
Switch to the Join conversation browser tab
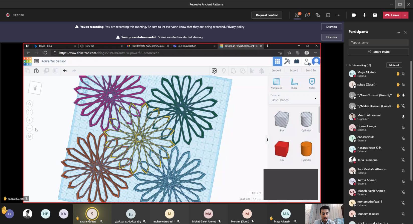coord(194,46)
